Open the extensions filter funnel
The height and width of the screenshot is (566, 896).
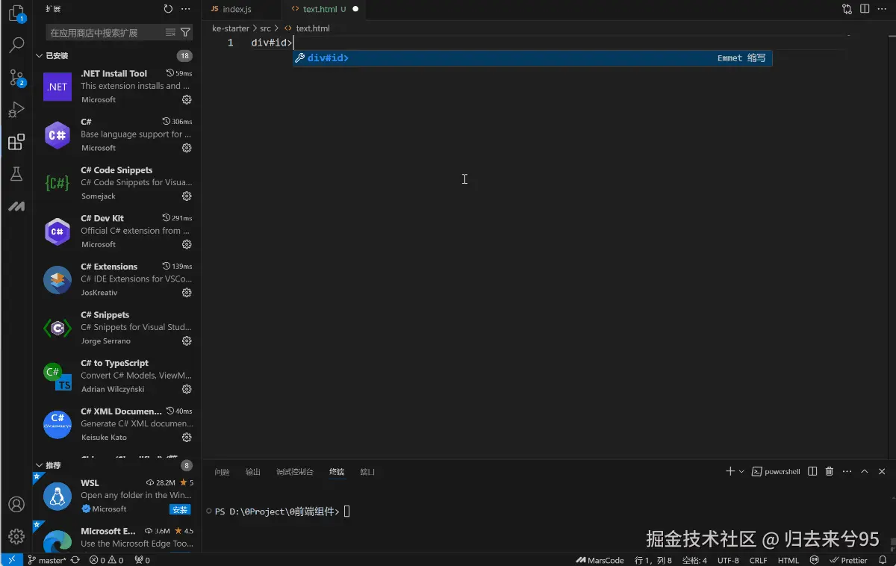point(185,32)
